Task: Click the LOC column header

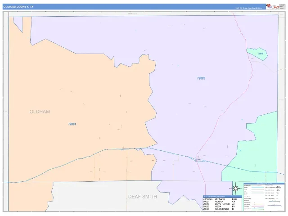Action: click(234, 199)
